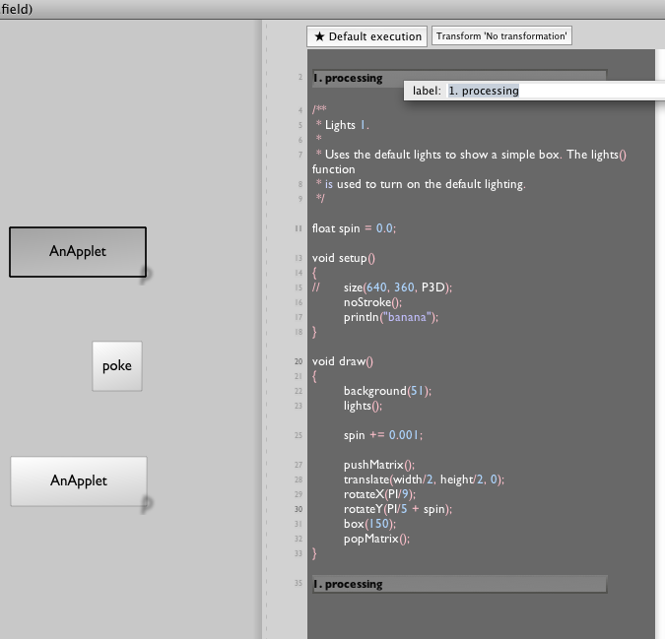Click 'noStroke();' code line

pyautogui.click(x=372, y=302)
